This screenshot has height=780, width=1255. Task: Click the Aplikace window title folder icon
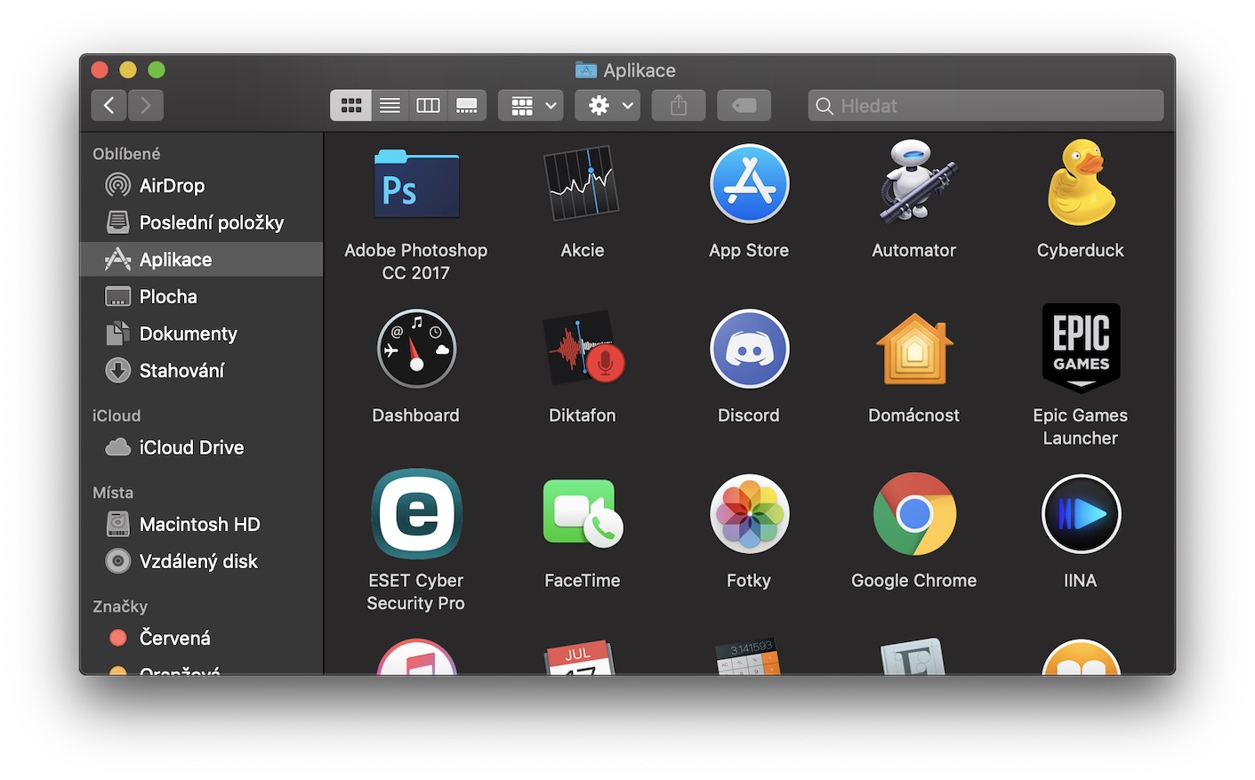click(x=585, y=70)
